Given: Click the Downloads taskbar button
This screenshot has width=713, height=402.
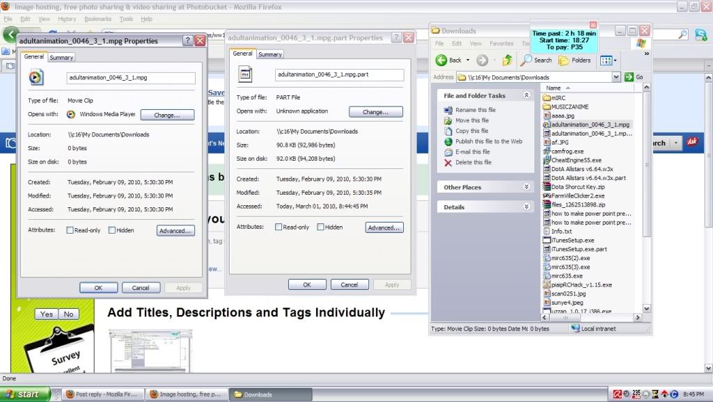Looking at the screenshot, I should click(271, 394).
